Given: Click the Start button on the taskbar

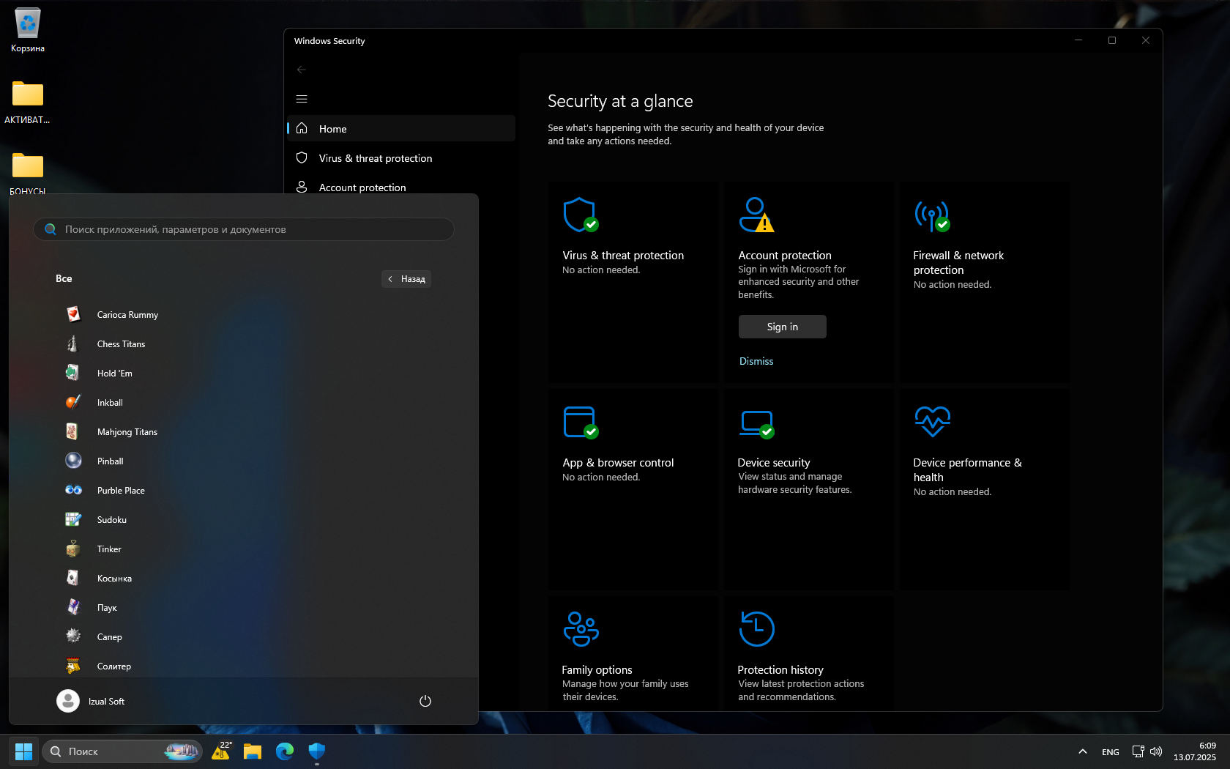Looking at the screenshot, I should pyautogui.click(x=23, y=751).
